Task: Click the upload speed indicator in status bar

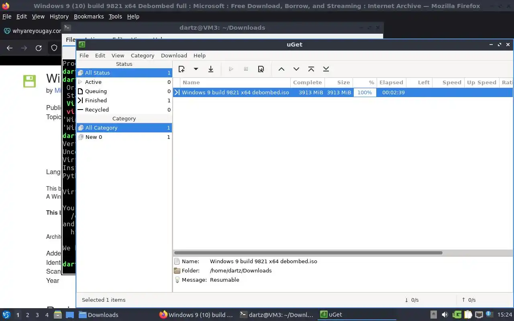Action: (x=469, y=300)
